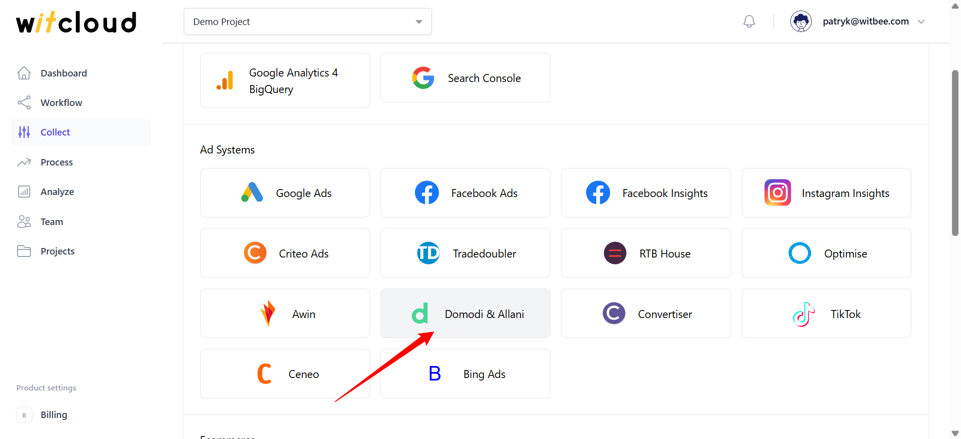The width and height of the screenshot is (961, 439).
Task: Click the notification bell icon
Action: (749, 21)
